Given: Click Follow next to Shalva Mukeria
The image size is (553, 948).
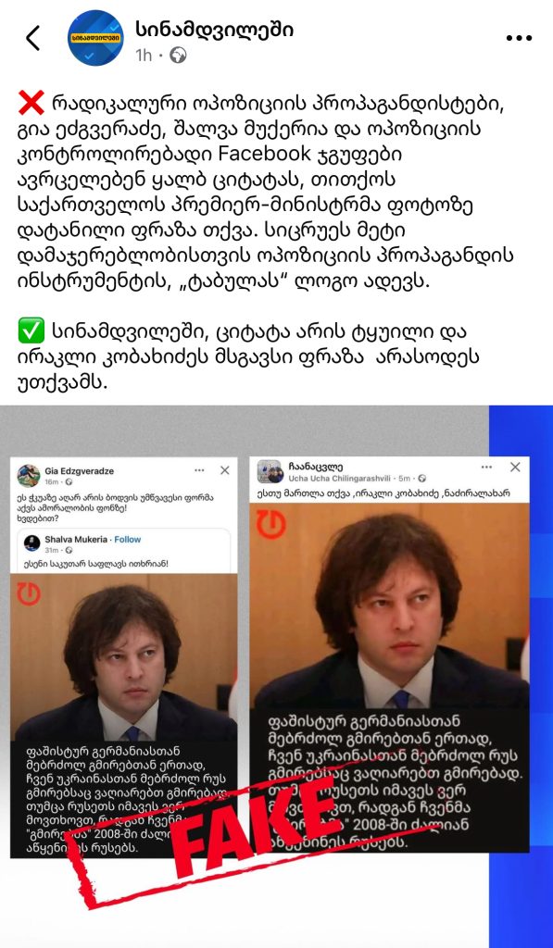Looking at the screenshot, I should [128, 540].
